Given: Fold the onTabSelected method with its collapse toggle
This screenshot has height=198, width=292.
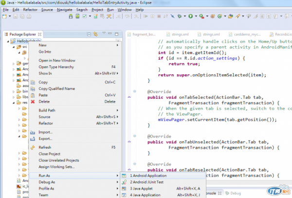Looking at the screenshot, I should click(x=135, y=91).
